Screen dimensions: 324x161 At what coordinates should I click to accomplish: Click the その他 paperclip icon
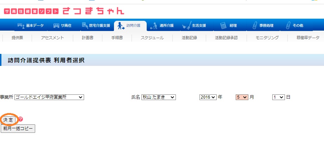pyautogui.click(x=288, y=26)
